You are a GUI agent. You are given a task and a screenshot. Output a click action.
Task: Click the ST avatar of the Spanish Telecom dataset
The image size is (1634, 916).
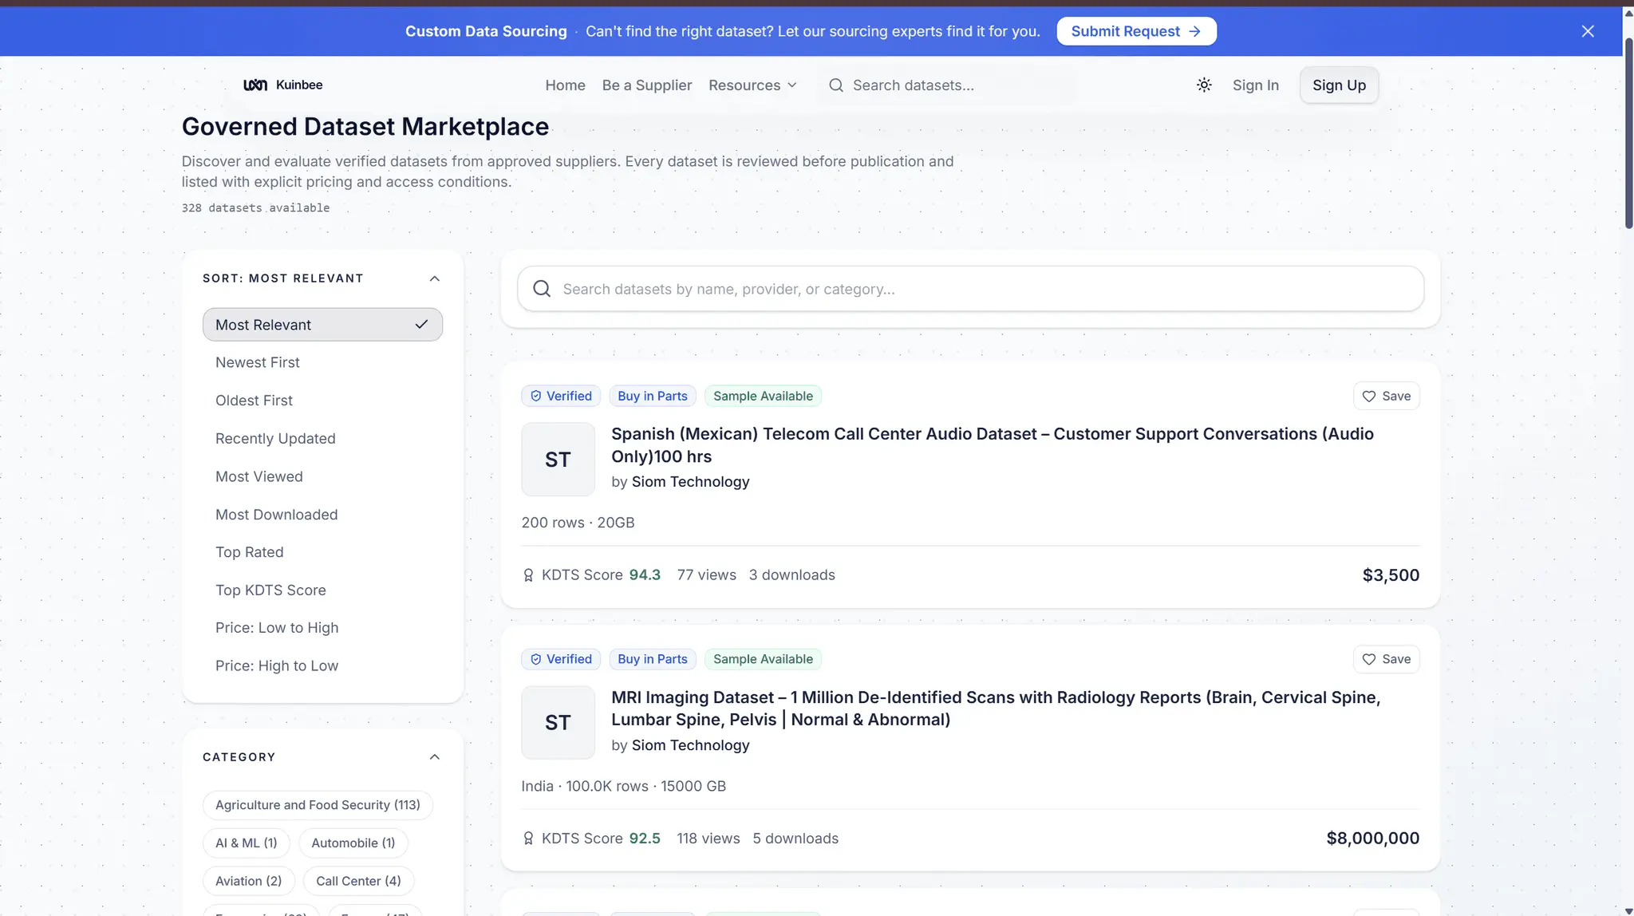(558, 460)
